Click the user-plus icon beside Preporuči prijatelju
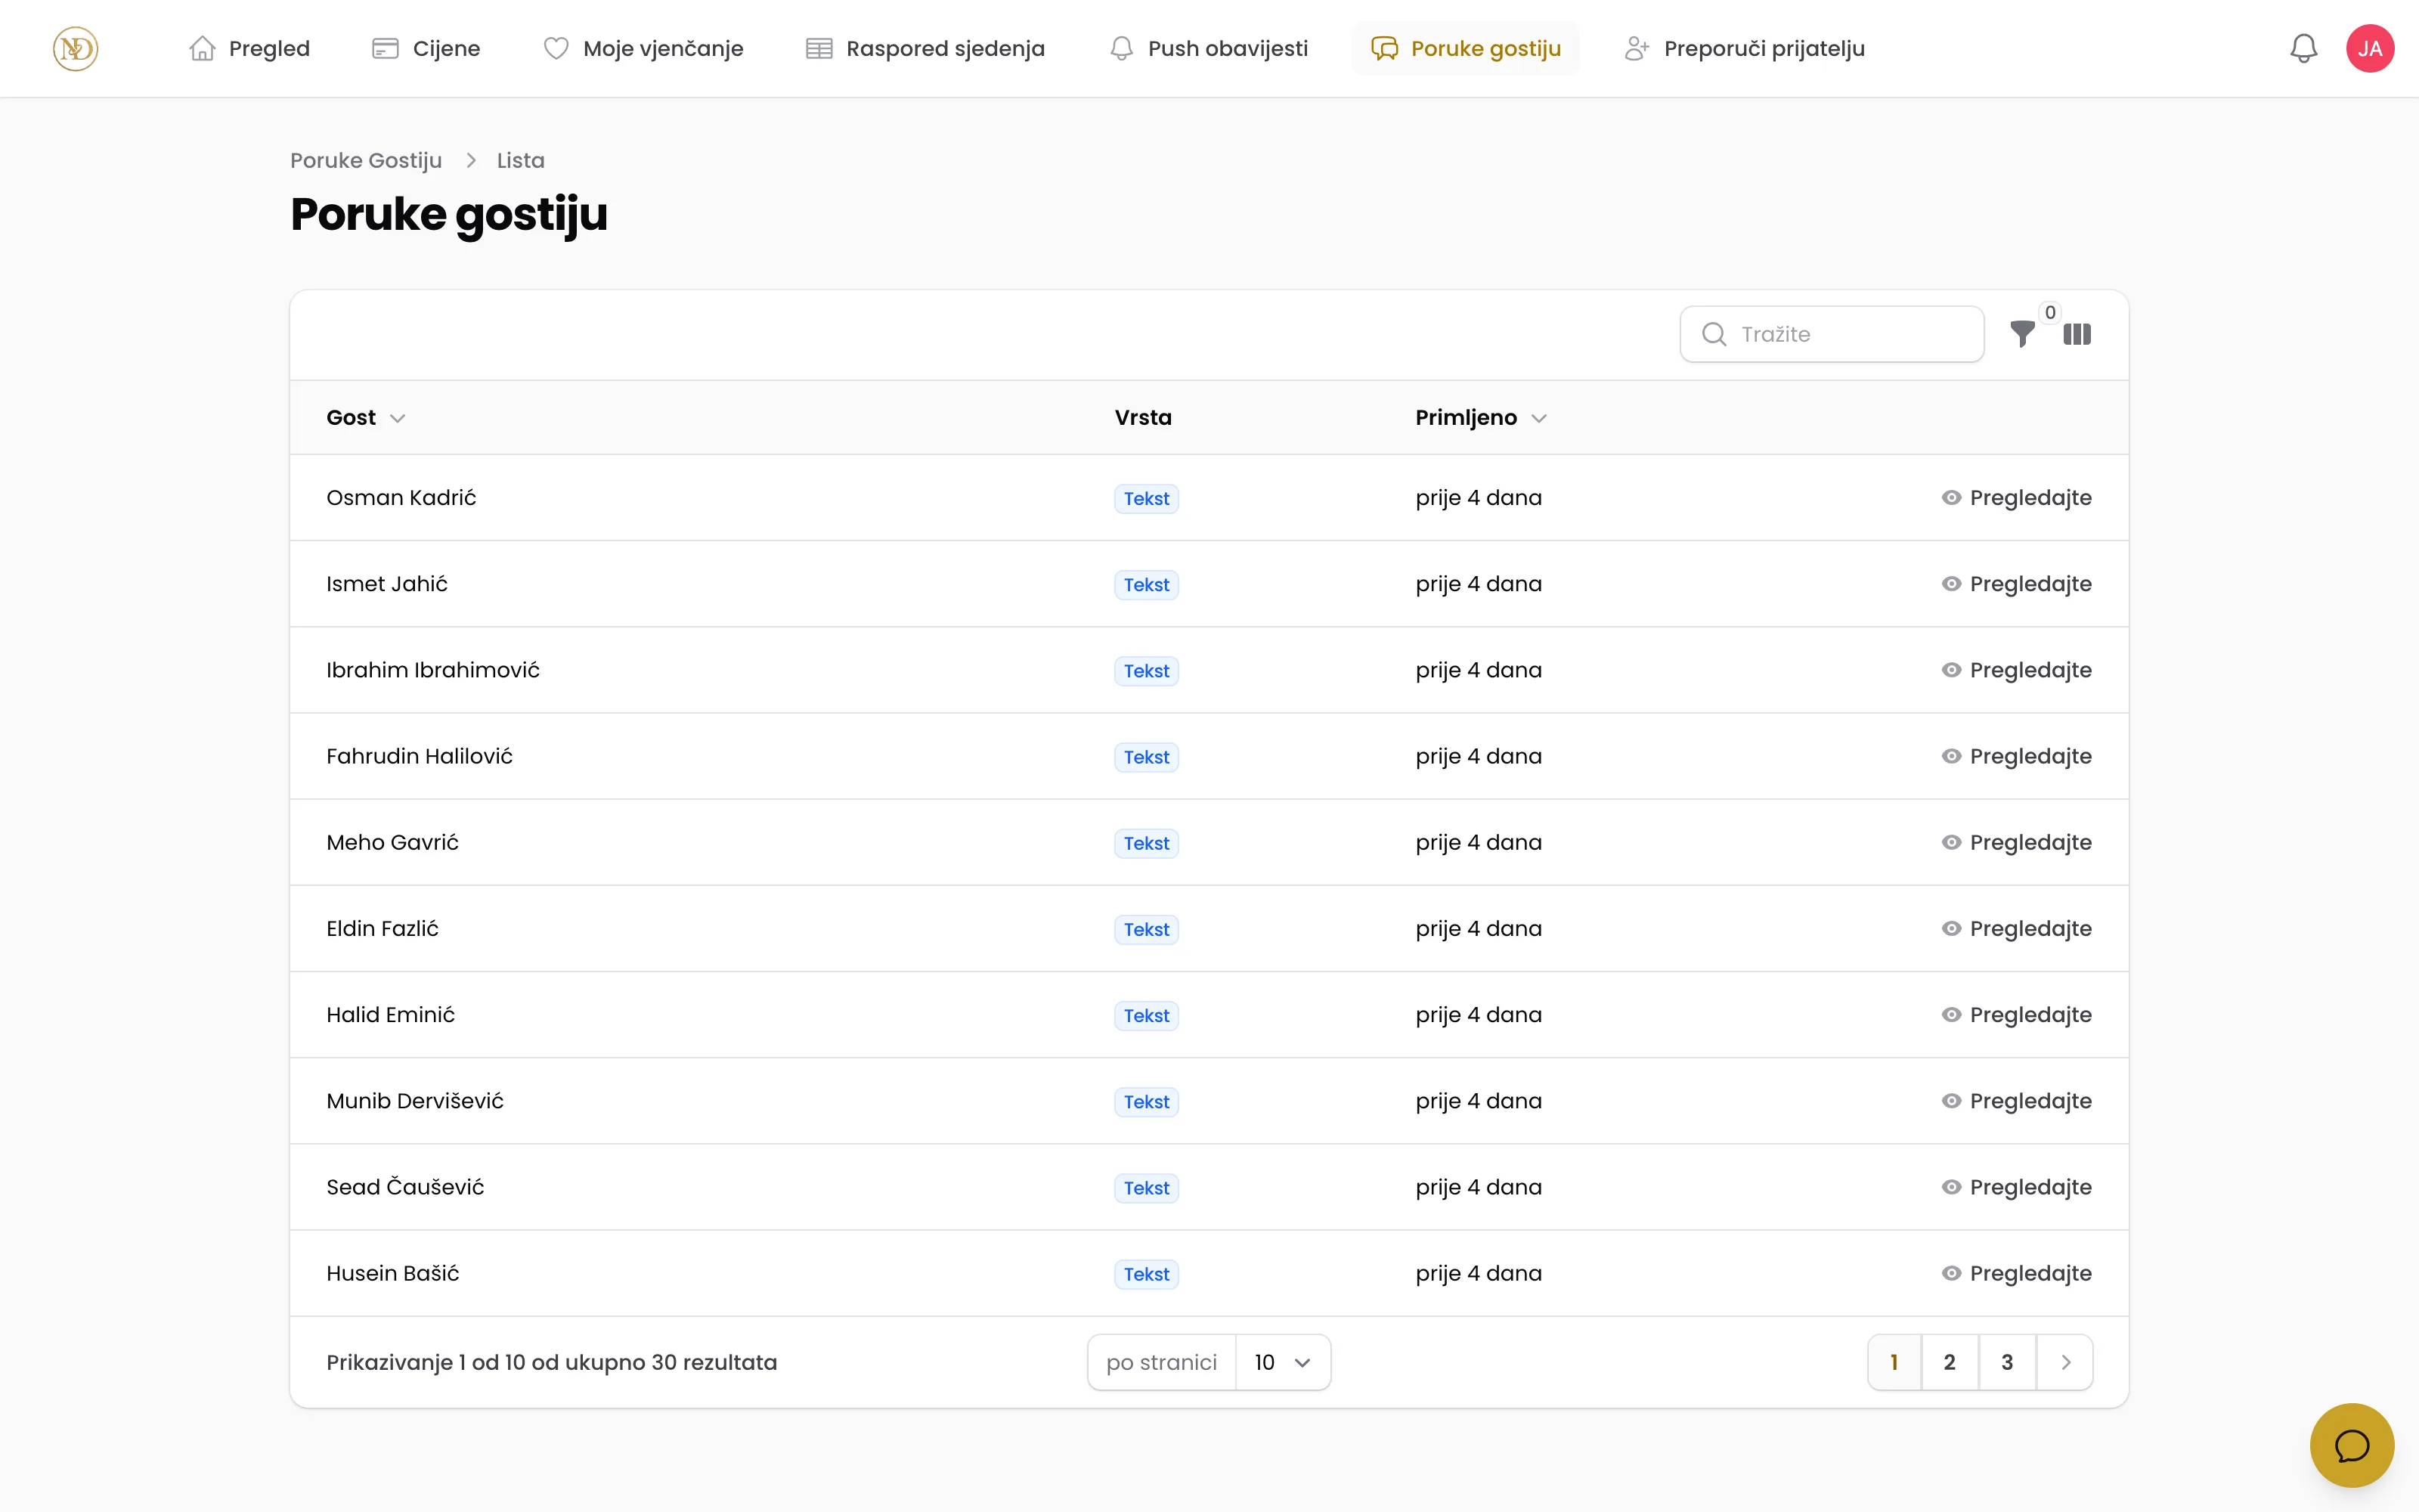This screenshot has height=1512, width=2419. coord(1637,48)
